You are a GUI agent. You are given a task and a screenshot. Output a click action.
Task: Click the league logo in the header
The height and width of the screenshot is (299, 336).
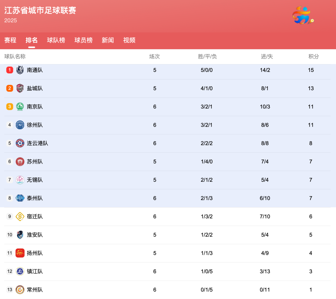point(303,15)
